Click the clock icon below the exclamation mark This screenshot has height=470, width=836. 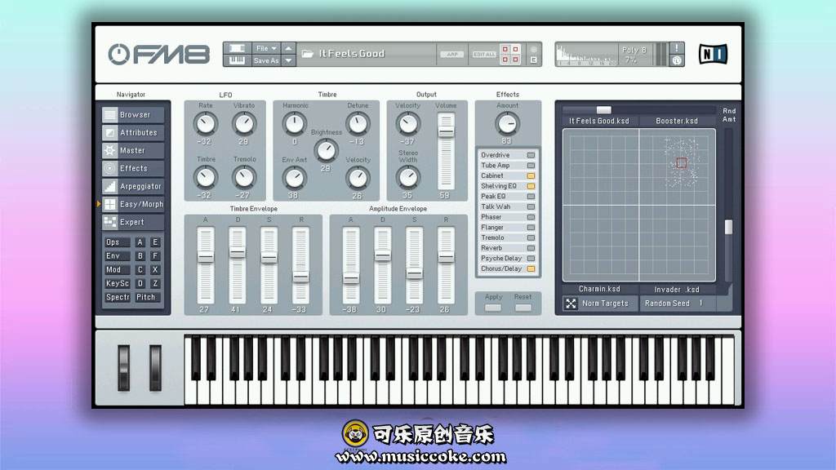tap(677, 60)
